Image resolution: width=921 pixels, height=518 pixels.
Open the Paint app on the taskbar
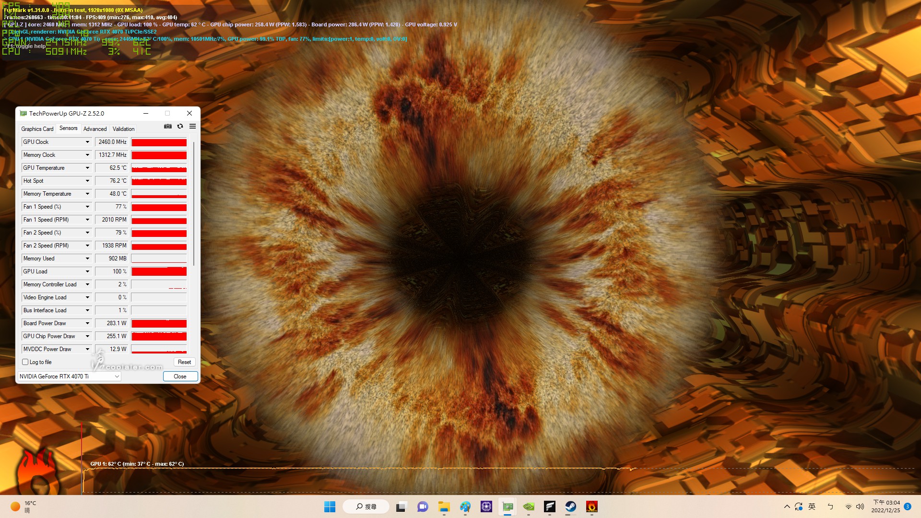pyautogui.click(x=465, y=506)
